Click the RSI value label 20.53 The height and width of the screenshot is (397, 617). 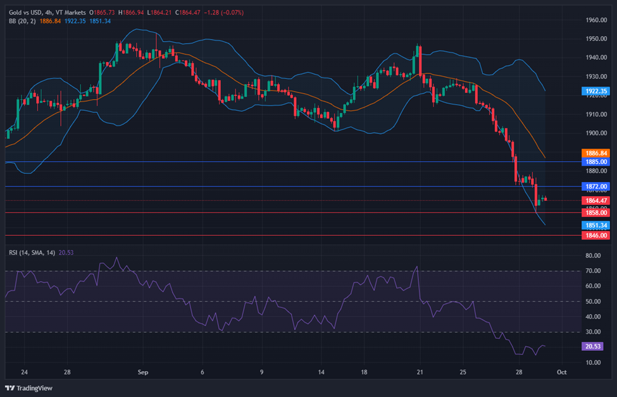point(592,346)
